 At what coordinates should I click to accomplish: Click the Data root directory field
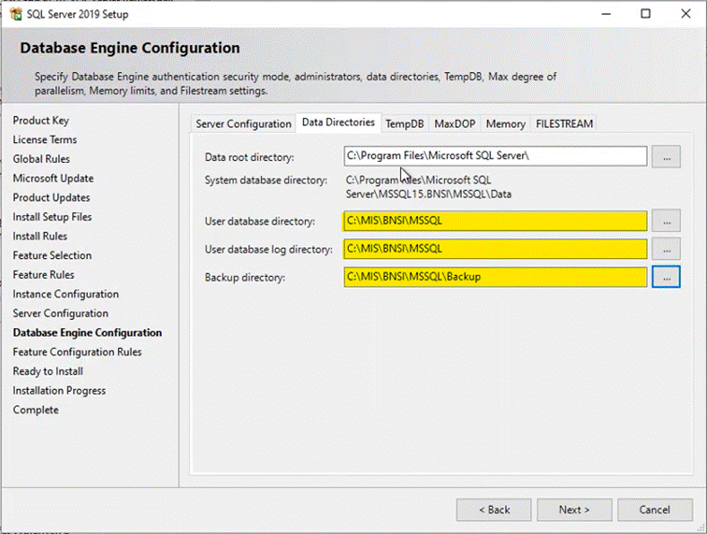click(495, 156)
